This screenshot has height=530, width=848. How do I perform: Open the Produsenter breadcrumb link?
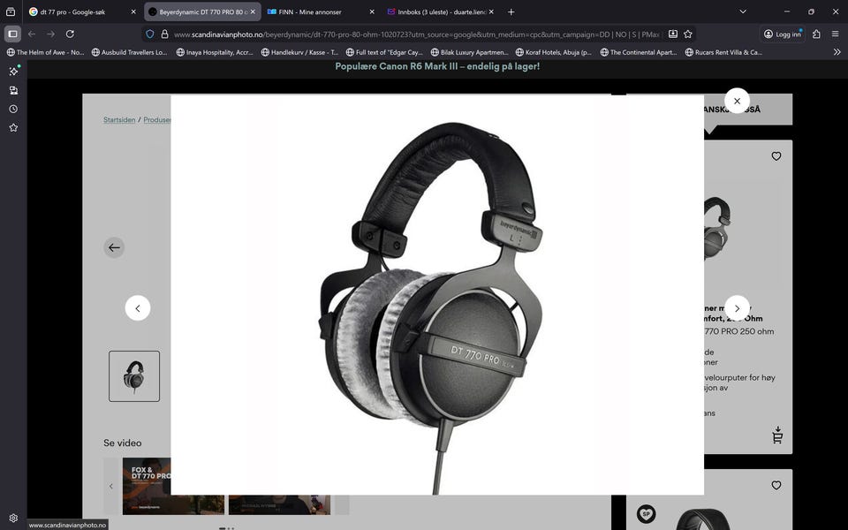(x=157, y=119)
